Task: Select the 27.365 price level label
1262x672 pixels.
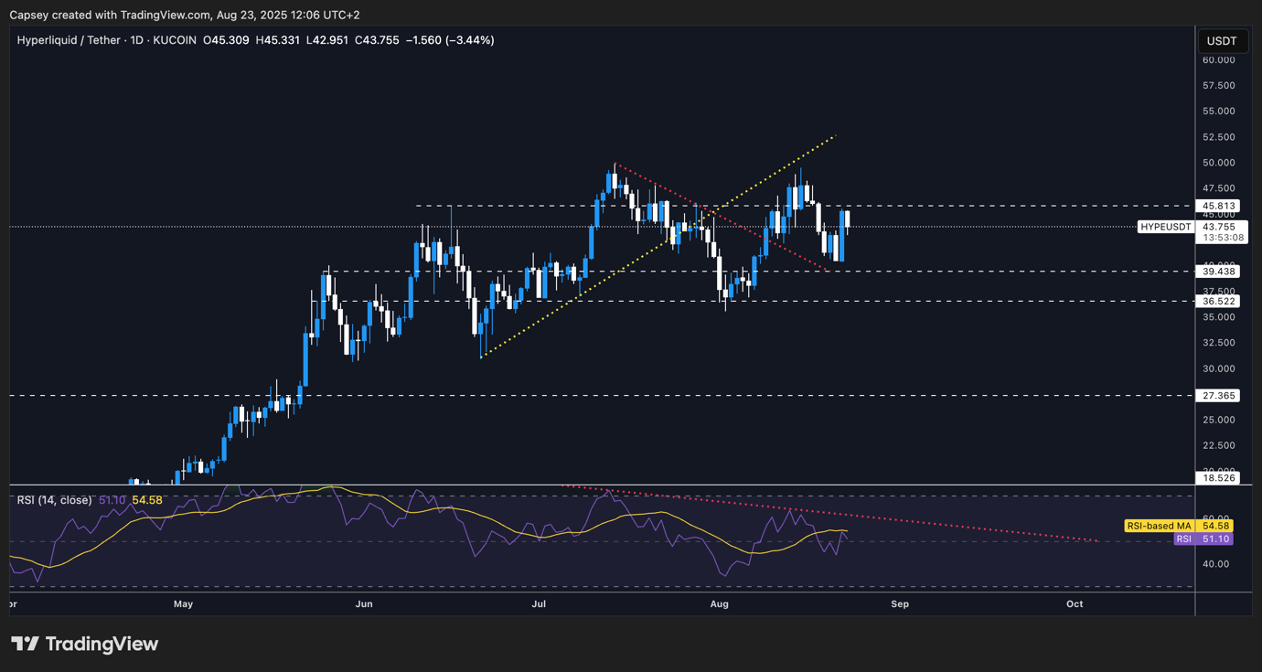Action: [x=1221, y=396]
